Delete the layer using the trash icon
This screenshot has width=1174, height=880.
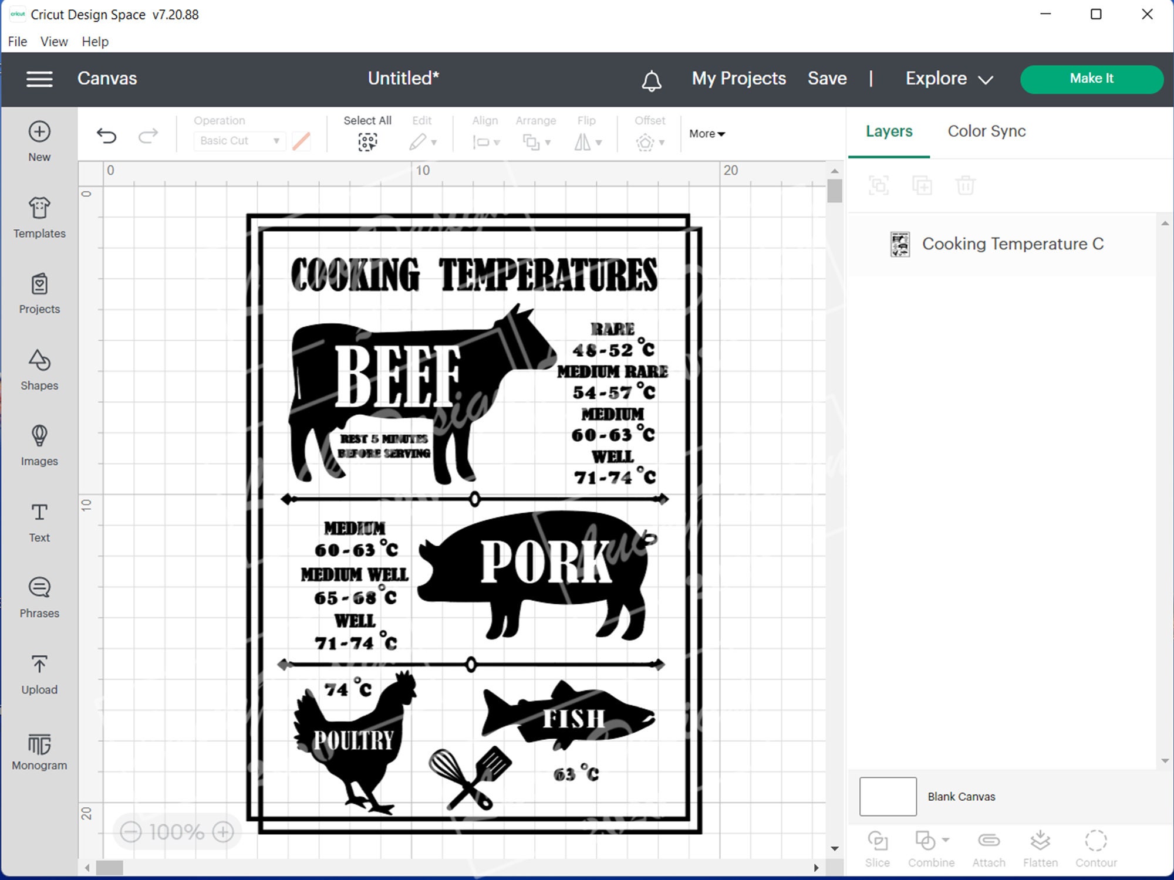pyautogui.click(x=966, y=185)
